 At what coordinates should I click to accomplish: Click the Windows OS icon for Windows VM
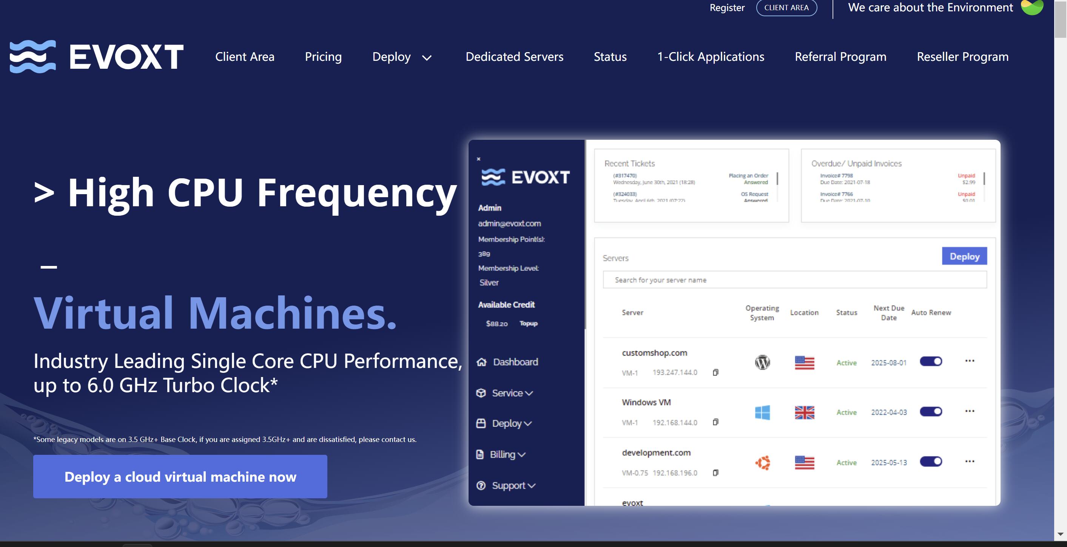click(x=762, y=411)
